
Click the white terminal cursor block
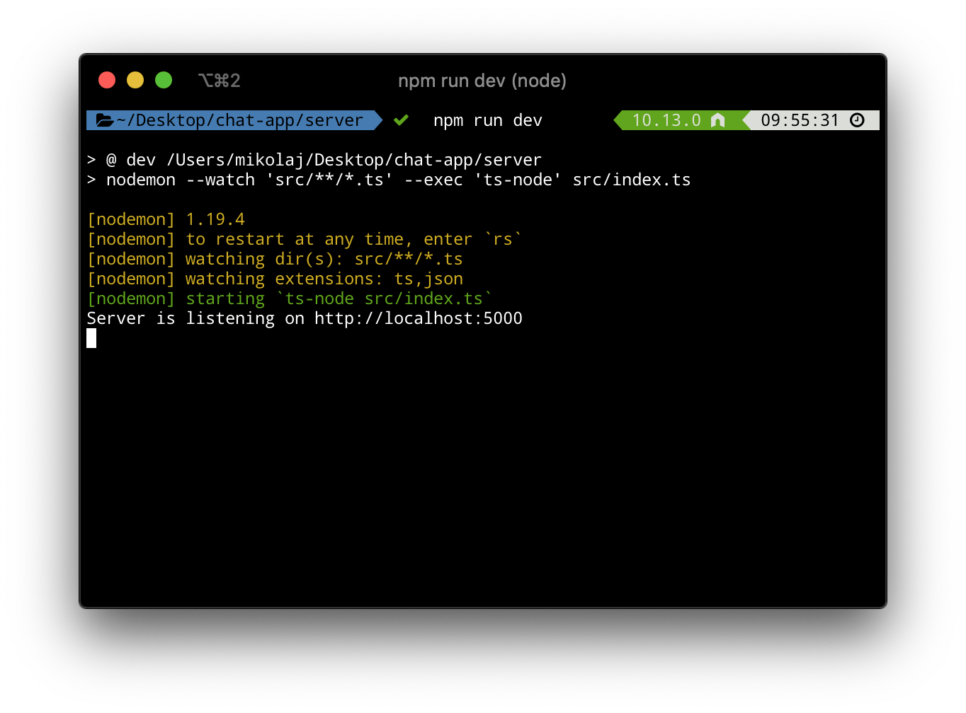pos(91,338)
